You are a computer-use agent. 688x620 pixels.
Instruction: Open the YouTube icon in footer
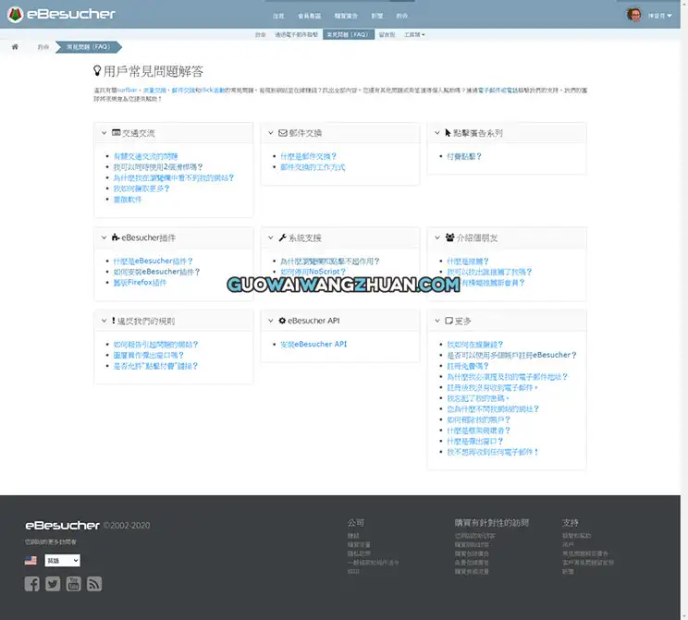click(73, 584)
